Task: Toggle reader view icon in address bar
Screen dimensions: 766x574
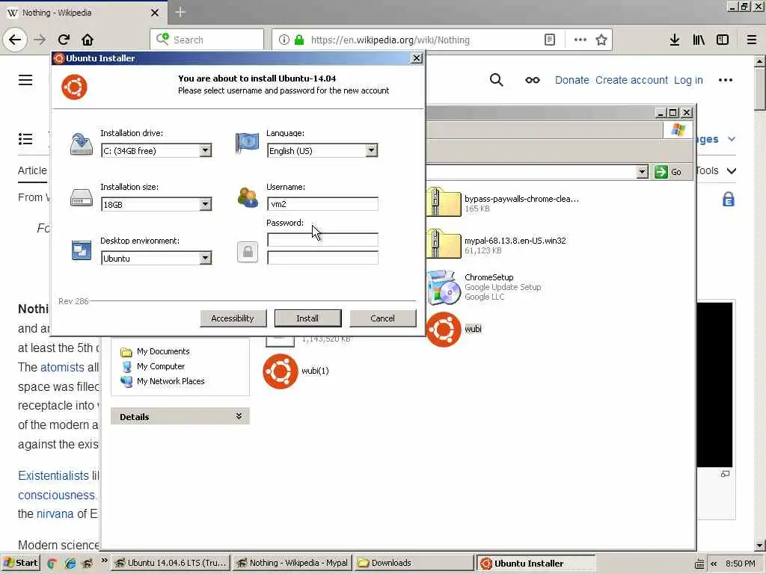Action: coord(550,40)
